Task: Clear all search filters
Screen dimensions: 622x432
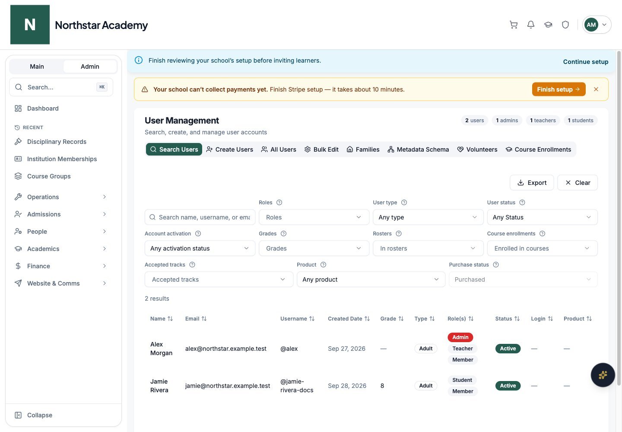Action: (x=578, y=183)
